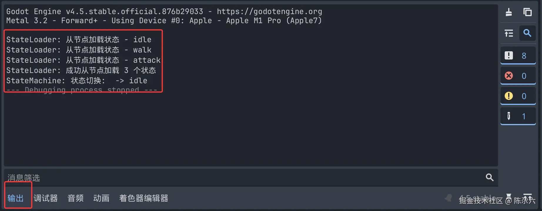Toggle collapsing of duplicate messages

pos(509,33)
